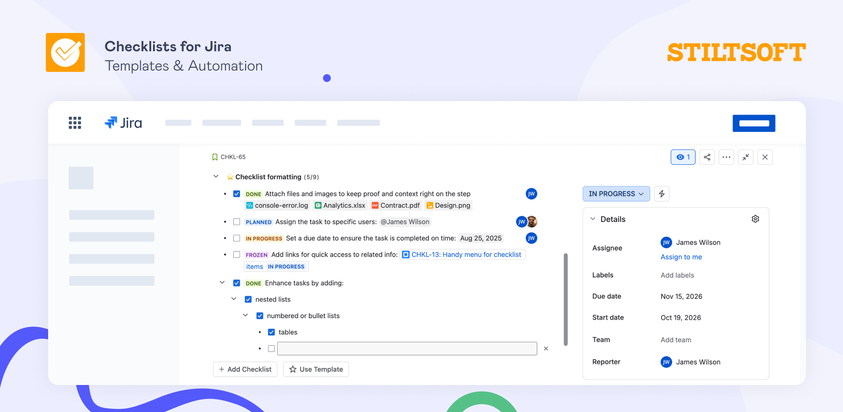Check the Set a due date item

[236, 238]
